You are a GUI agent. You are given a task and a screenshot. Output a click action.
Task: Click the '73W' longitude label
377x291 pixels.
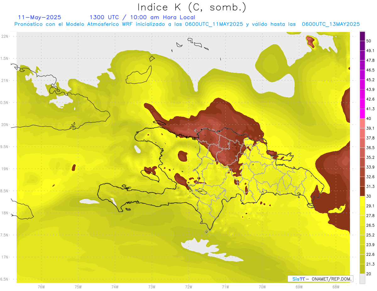click(x=152, y=287)
